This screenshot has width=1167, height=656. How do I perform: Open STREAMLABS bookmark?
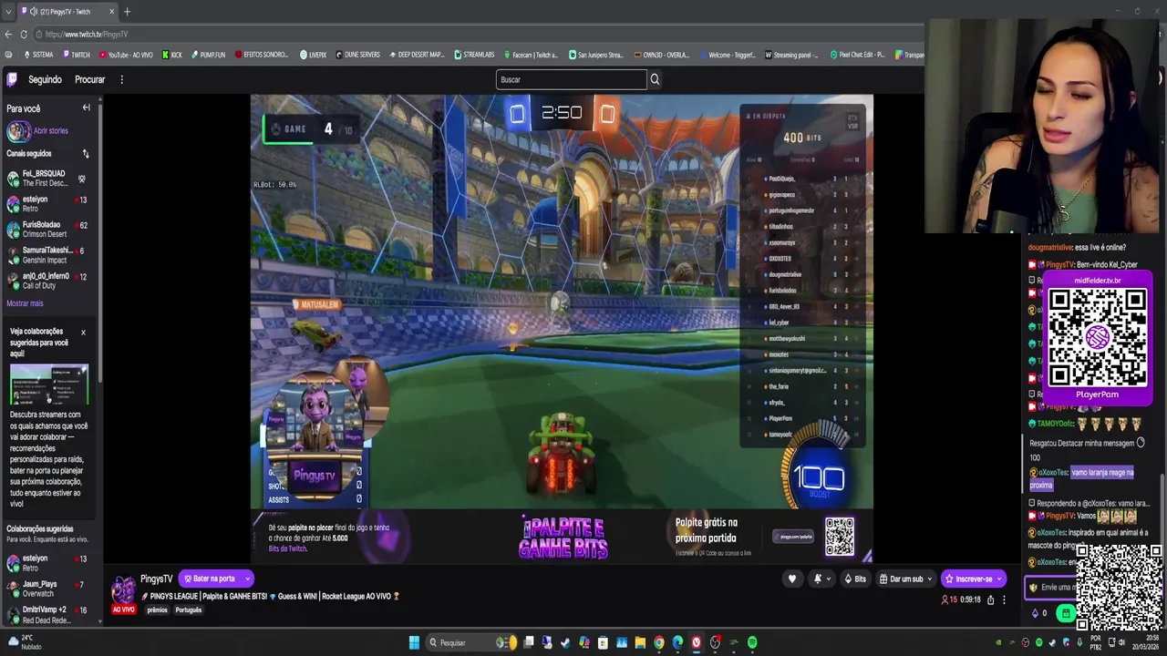point(474,55)
